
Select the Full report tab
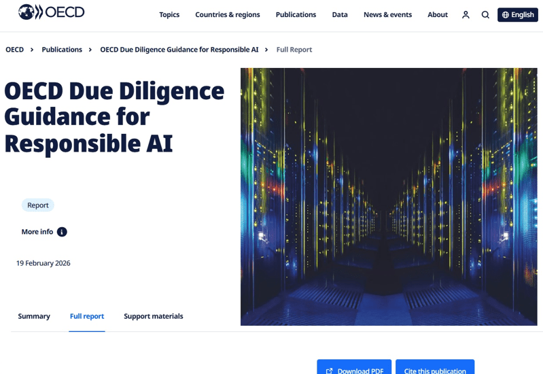click(87, 316)
